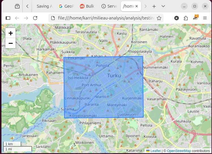
Task: Open the extension icon with orange badge
Action: (195, 18)
